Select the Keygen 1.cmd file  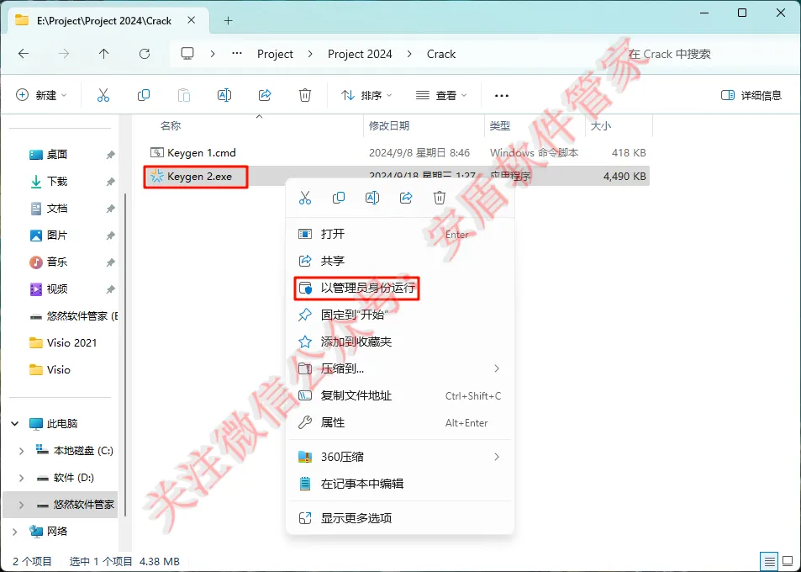[x=201, y=152]
